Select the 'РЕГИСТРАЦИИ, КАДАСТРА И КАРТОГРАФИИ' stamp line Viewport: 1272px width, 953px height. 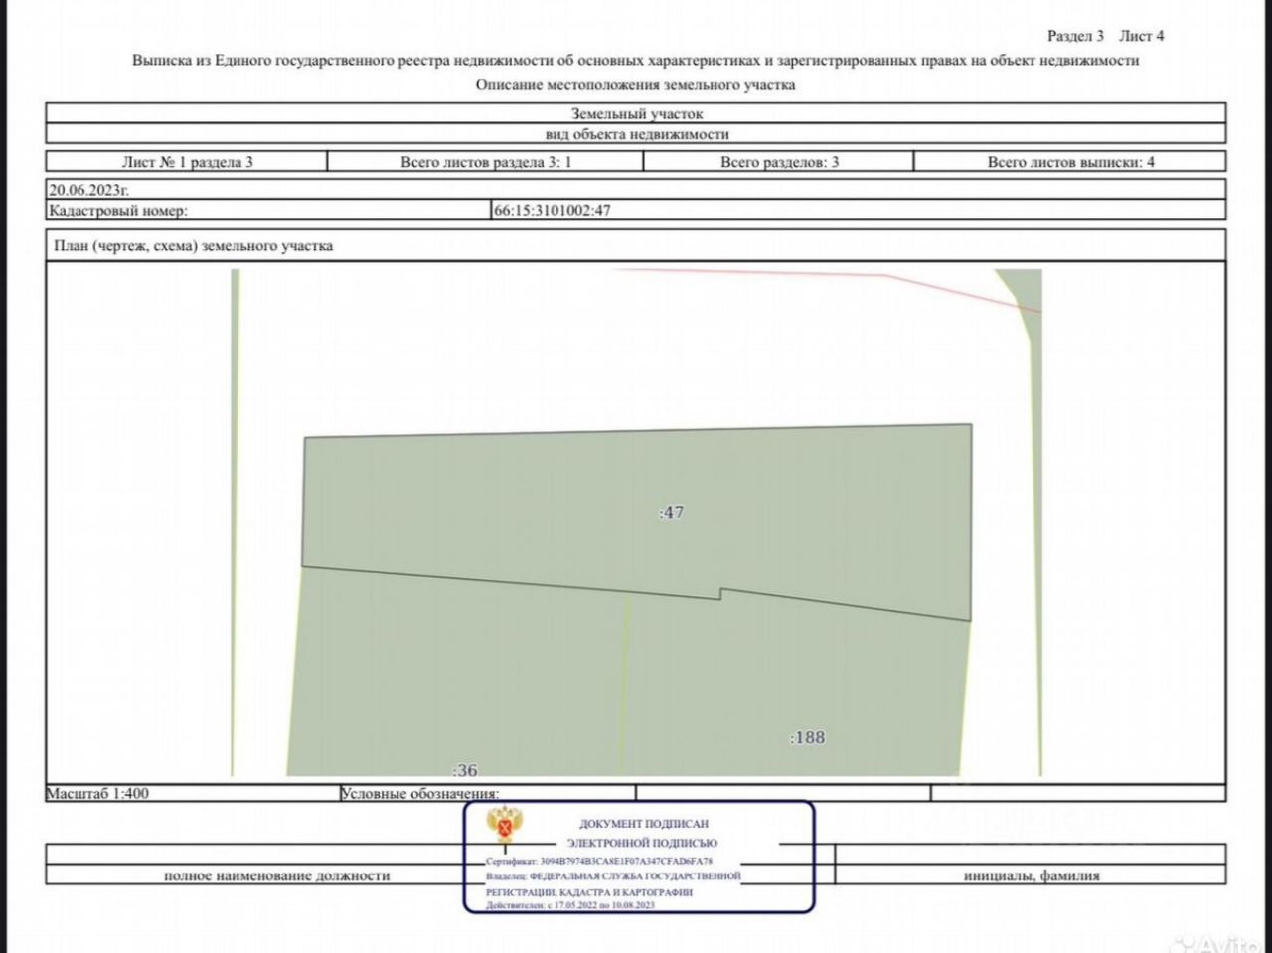pos(589,892)
